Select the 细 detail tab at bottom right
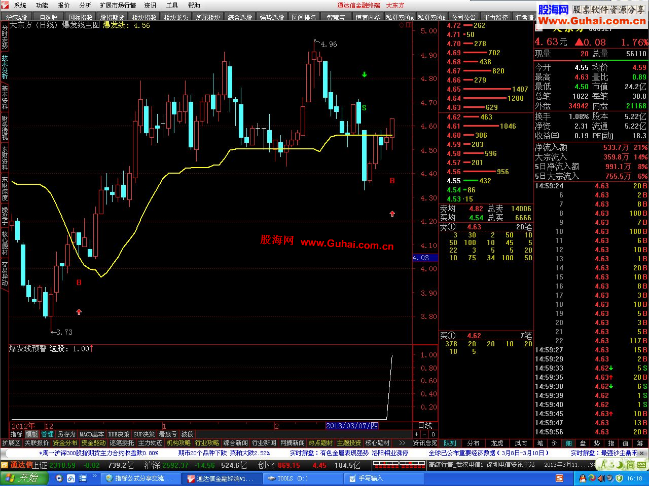Viewport: 649px width, 486px height. pyautogui.click(x=569, y=443)
